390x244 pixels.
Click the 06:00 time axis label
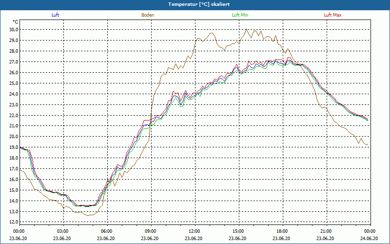[x=106, y=231]
